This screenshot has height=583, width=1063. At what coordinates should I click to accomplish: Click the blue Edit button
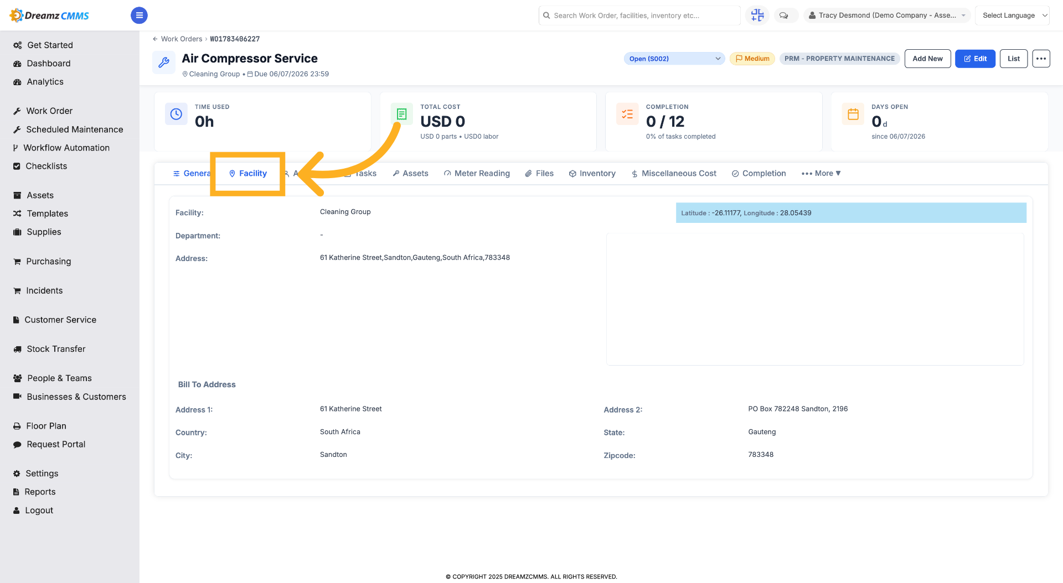[975, 59]
